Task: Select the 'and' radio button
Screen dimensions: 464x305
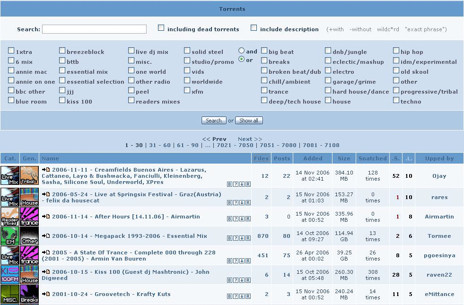Action: point(241,51)
